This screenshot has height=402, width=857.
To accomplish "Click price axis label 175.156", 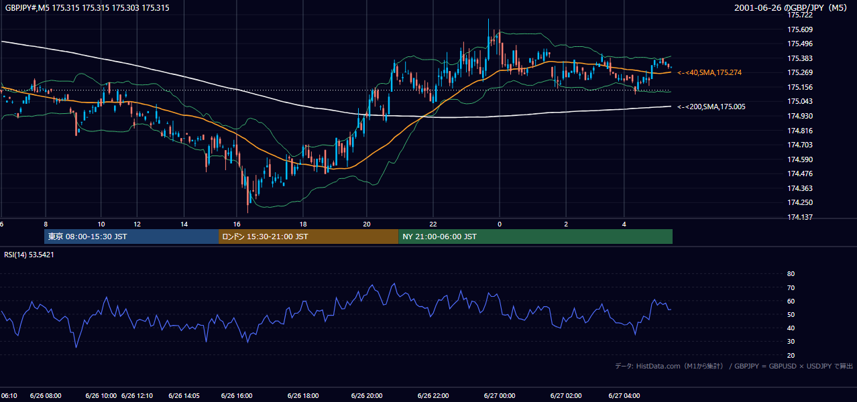I will point(799,87).
